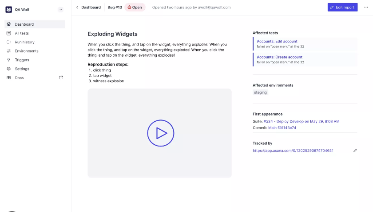Expand the QA Wolf workspace dropdown chevron
Viewport: 373px width, 212px height.
61,10
